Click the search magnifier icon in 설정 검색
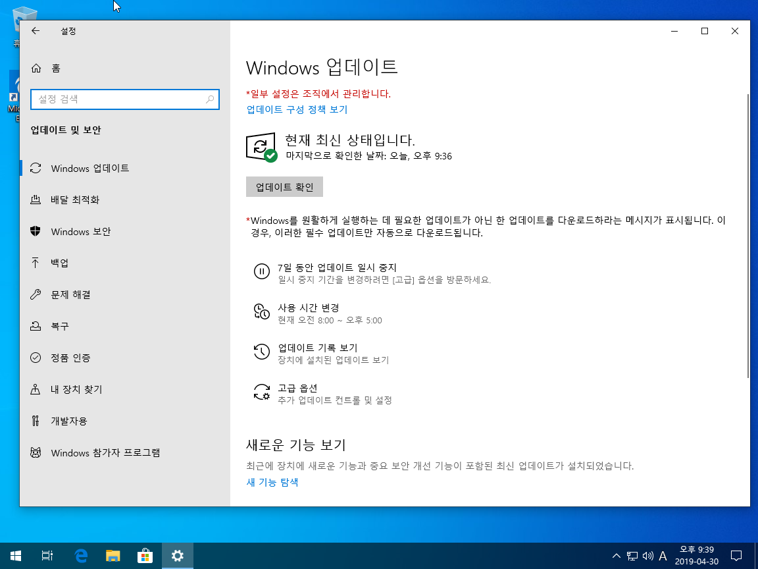Image resolution: width=758 pixels, height=569 pixels. [210, 99]
